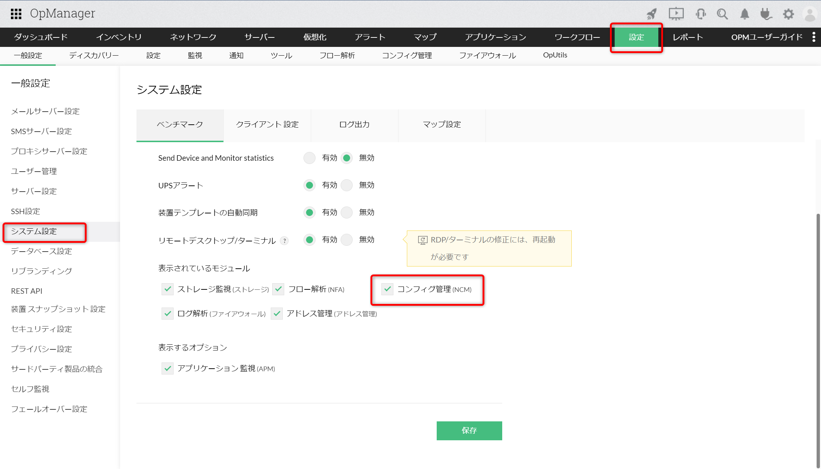Click the plug add-ons icon
821x469 pixels.
[766, 14]
